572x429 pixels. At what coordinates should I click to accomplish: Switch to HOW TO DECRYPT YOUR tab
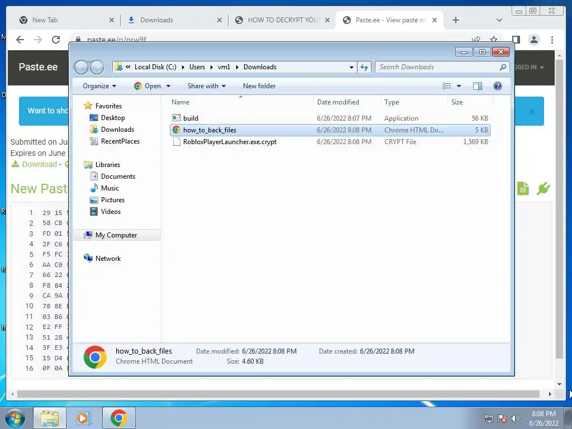tap(282, 20)
